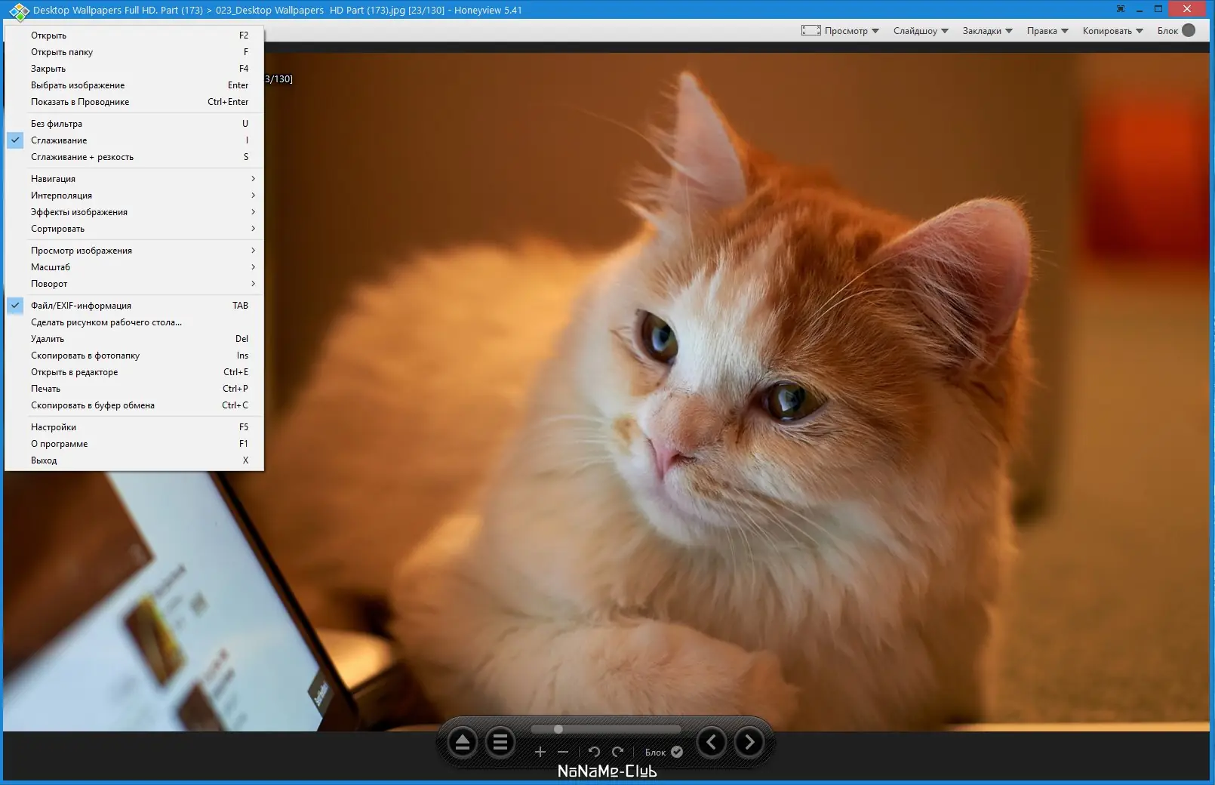Rotate image counterclockwise
1215x785 pixels.
(x=594, y=752)
